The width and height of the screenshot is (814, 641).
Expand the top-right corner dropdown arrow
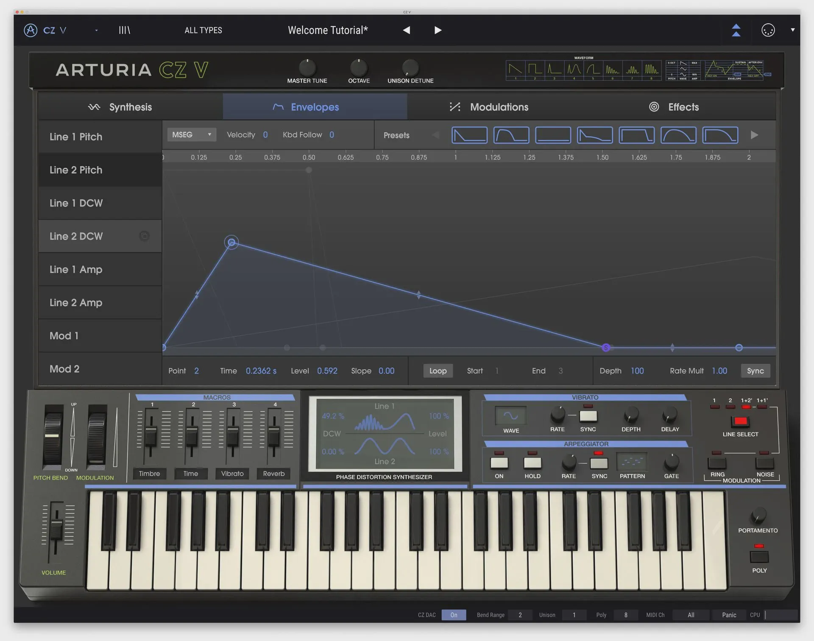(792, 30)
